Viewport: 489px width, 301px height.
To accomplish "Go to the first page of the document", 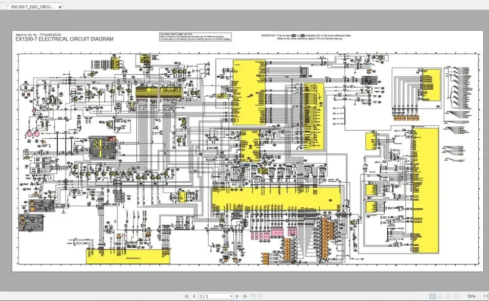I will point(186,296).
